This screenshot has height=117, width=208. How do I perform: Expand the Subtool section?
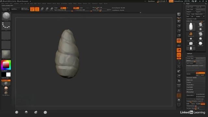click(x=189, y=54)
